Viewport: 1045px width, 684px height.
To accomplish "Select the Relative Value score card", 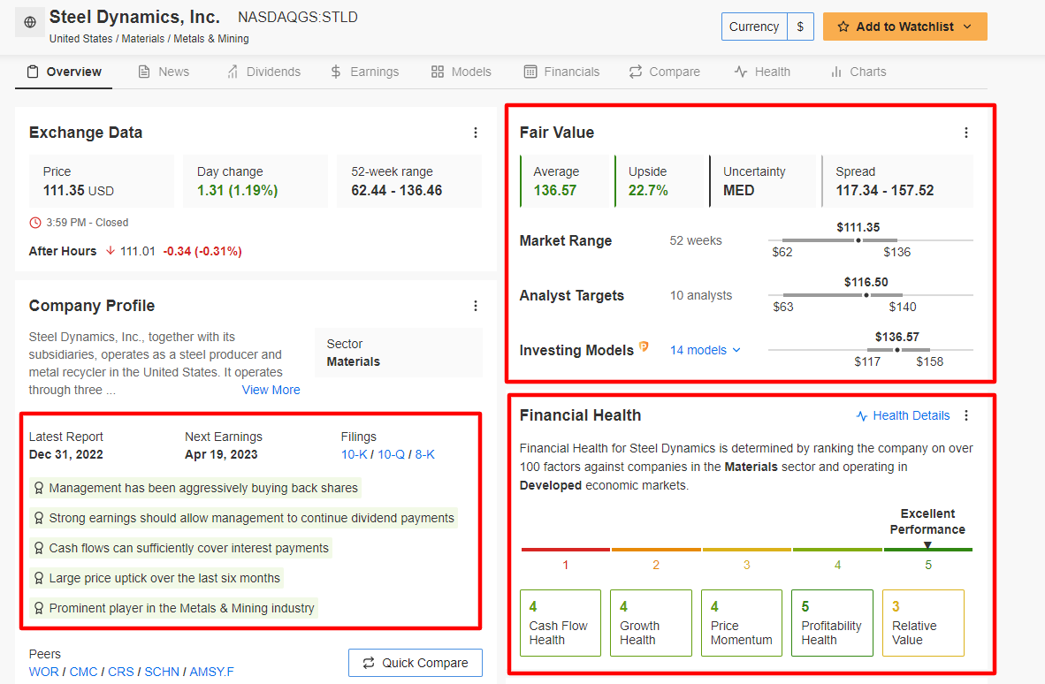I will pos(923,623).
